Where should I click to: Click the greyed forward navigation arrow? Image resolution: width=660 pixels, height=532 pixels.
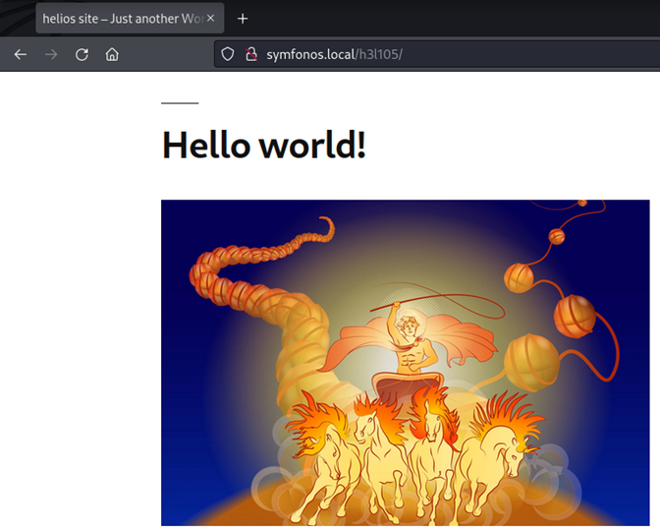click(x=51, y=54)
